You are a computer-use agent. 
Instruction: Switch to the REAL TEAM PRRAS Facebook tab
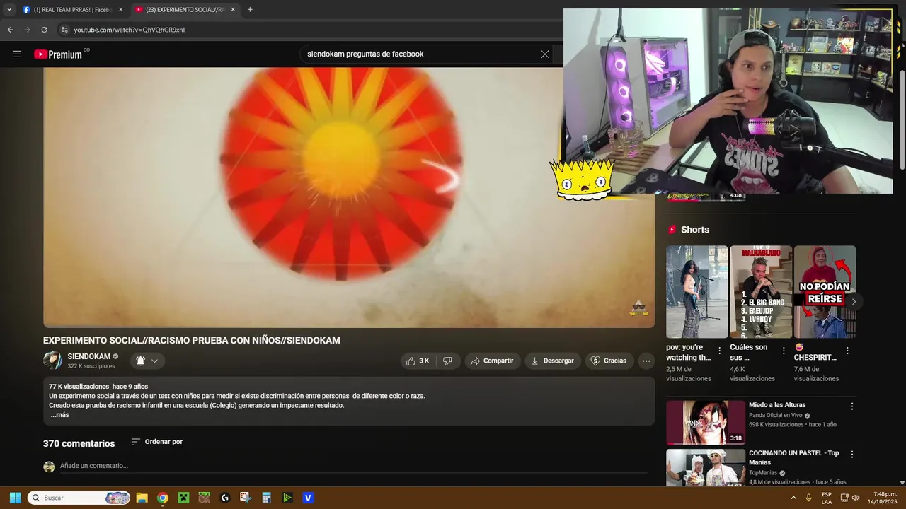click(71, 10)
